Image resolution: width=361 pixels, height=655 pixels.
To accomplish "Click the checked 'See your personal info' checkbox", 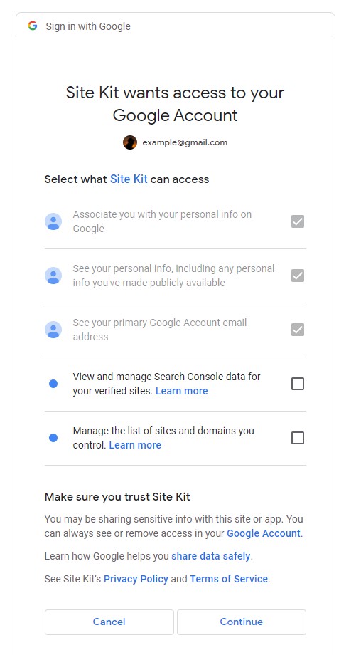I will pos(298,276).
